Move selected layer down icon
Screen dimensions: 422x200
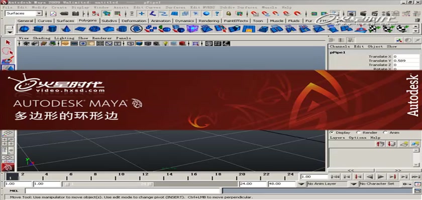pyautogui.click(x=391, y=144)
